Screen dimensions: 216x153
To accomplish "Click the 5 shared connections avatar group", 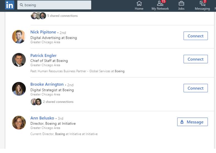I will coord(38,16).
